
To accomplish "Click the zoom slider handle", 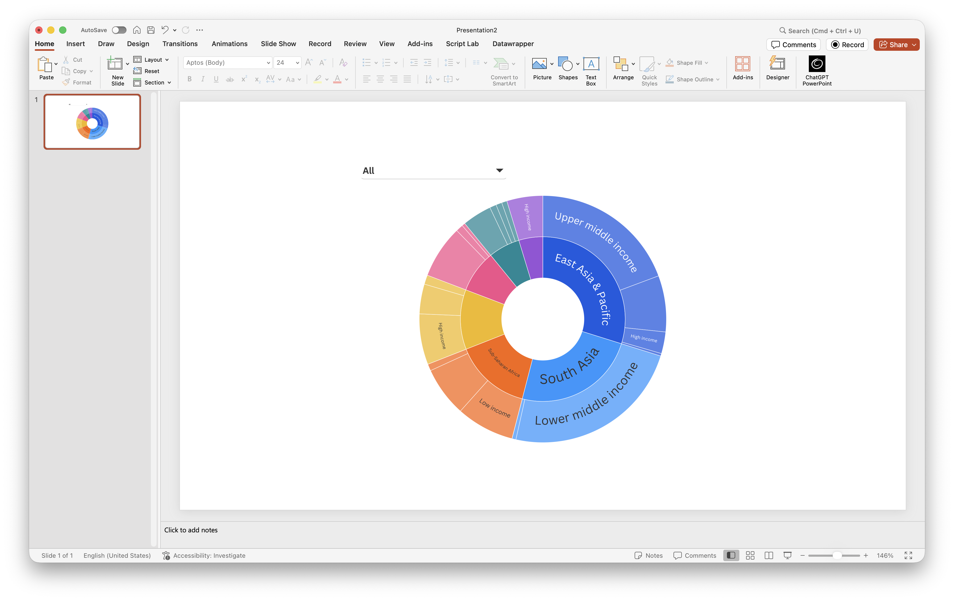I will pyautogui.click(x=837, y=555).
